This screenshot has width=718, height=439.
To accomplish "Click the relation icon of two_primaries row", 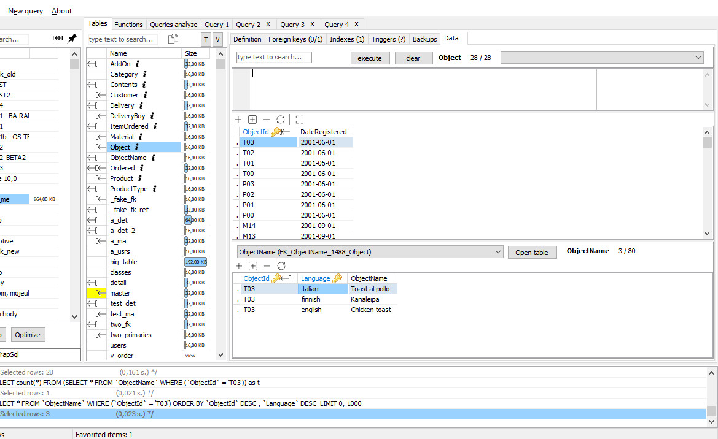I will tap(101, 335).
